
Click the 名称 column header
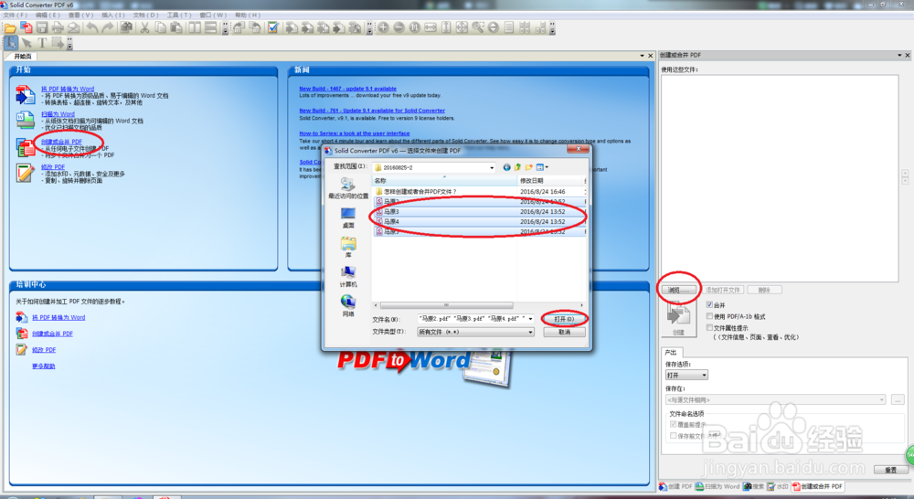(444, 181)
